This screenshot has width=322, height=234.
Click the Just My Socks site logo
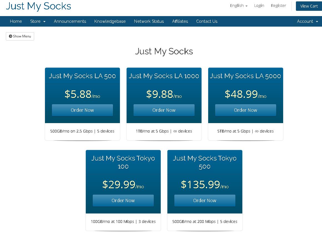tap(38, 6)
